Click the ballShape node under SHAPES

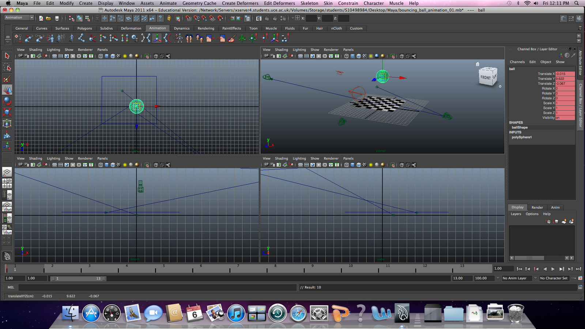(x=520, y=128)
